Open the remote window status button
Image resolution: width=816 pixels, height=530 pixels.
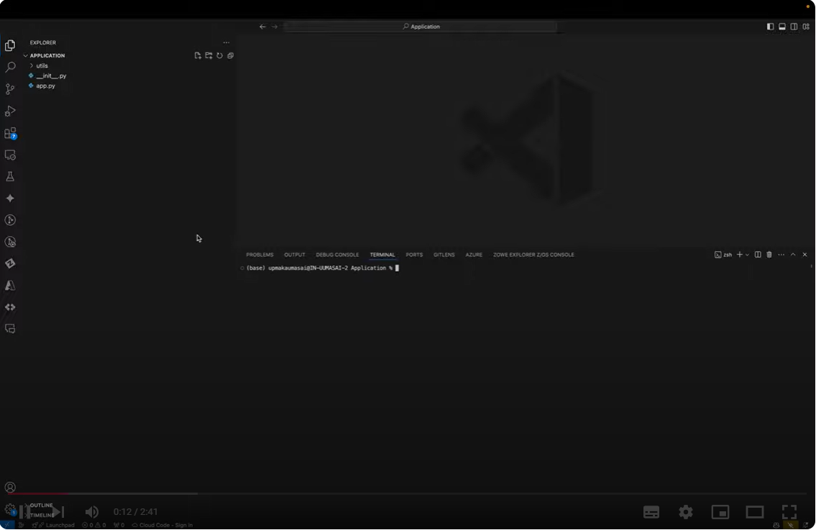click(x=6, y=525)
